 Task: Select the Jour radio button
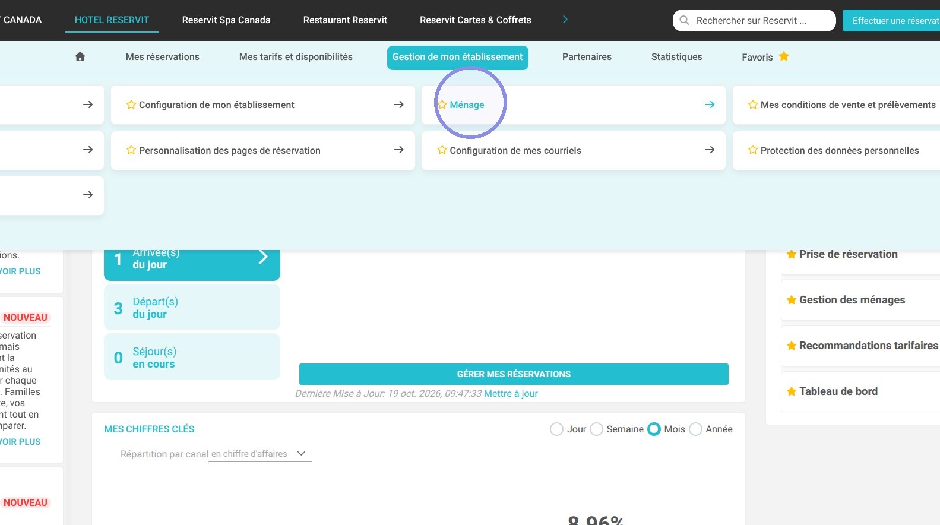(556, 429)
